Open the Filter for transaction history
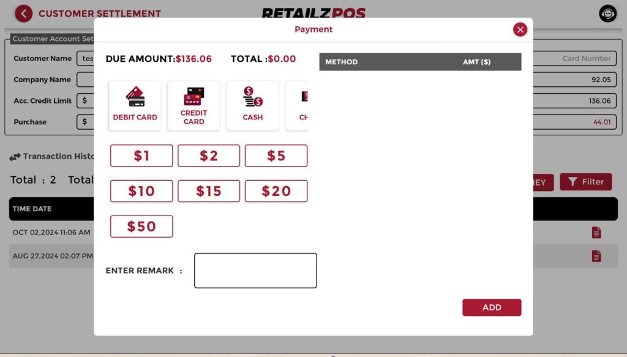 coord(586,182)
